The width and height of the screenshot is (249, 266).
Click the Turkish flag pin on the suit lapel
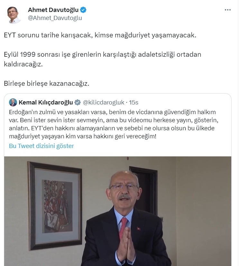tap(139, 229)
